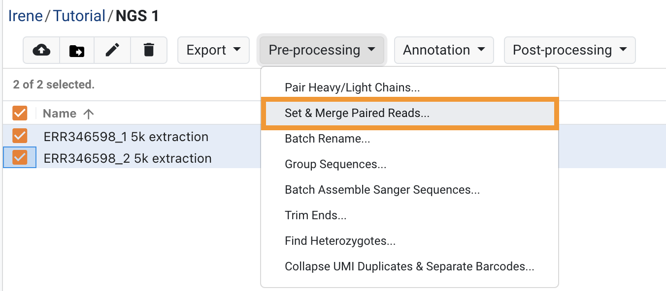
Task: Select Group Sequences from the menu
Action: [336, 164]
